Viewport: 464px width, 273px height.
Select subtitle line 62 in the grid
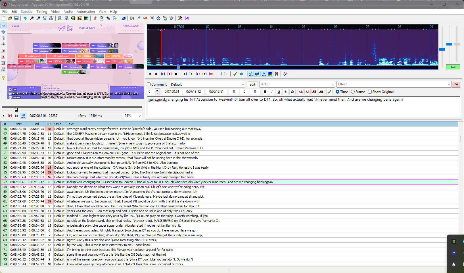click(114, 206)
